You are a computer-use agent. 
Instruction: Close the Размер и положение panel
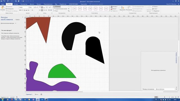coord(176,89)
